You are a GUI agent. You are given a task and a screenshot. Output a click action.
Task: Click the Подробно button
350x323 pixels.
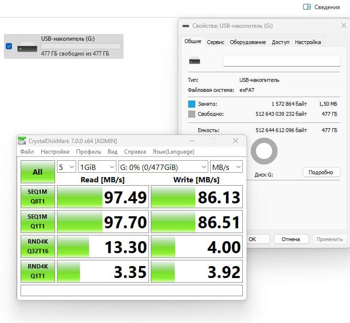click(x=321, y=172)
